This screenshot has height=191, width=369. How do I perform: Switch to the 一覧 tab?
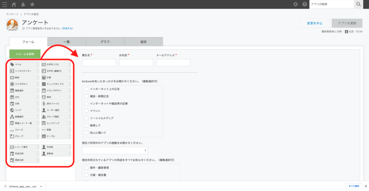click(67, 42)
